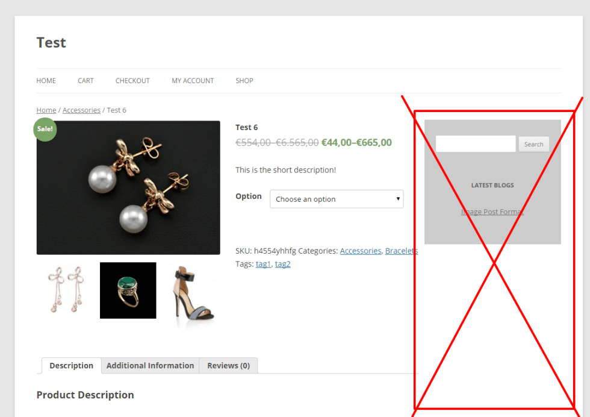The width and height of the screenshot is (590, 417).
Task: Click the Sale! badge on product image
Action: coord(45,129)
